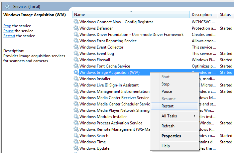Click the gear icon beside Windows Defender
234x153 pixels.
pyautogui.click(x=76, y=28)
